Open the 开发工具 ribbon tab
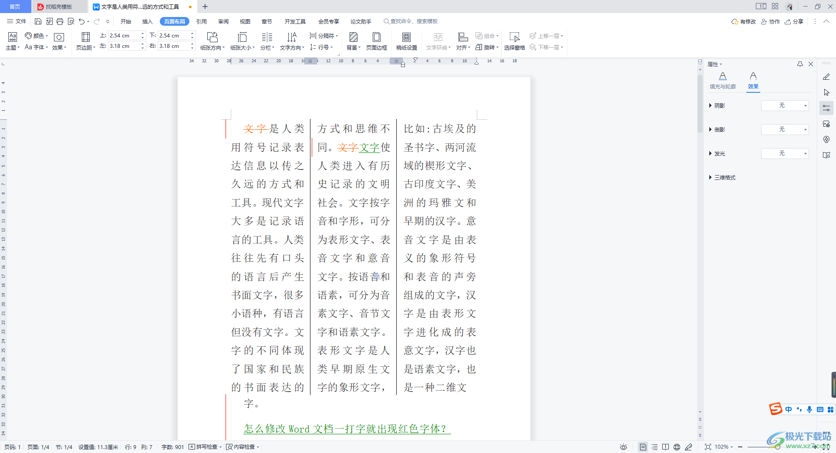Viewport: 836px width, 453px height. point(295,21)
